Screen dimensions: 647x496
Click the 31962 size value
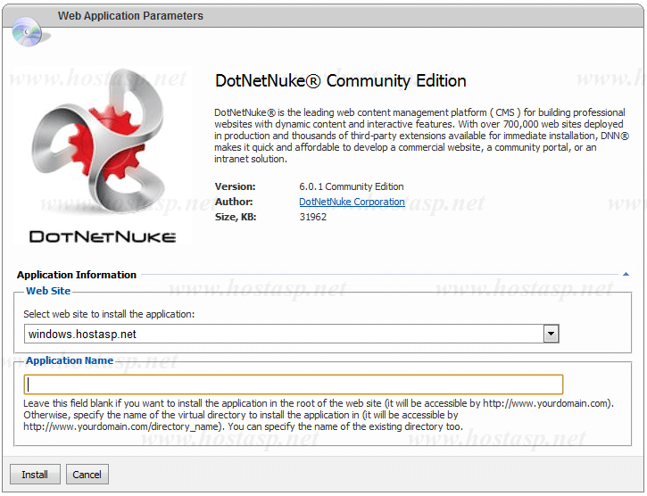tap(312, 217)
